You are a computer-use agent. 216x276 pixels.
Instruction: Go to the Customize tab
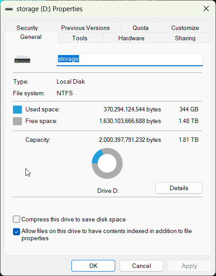click(185, 28)
